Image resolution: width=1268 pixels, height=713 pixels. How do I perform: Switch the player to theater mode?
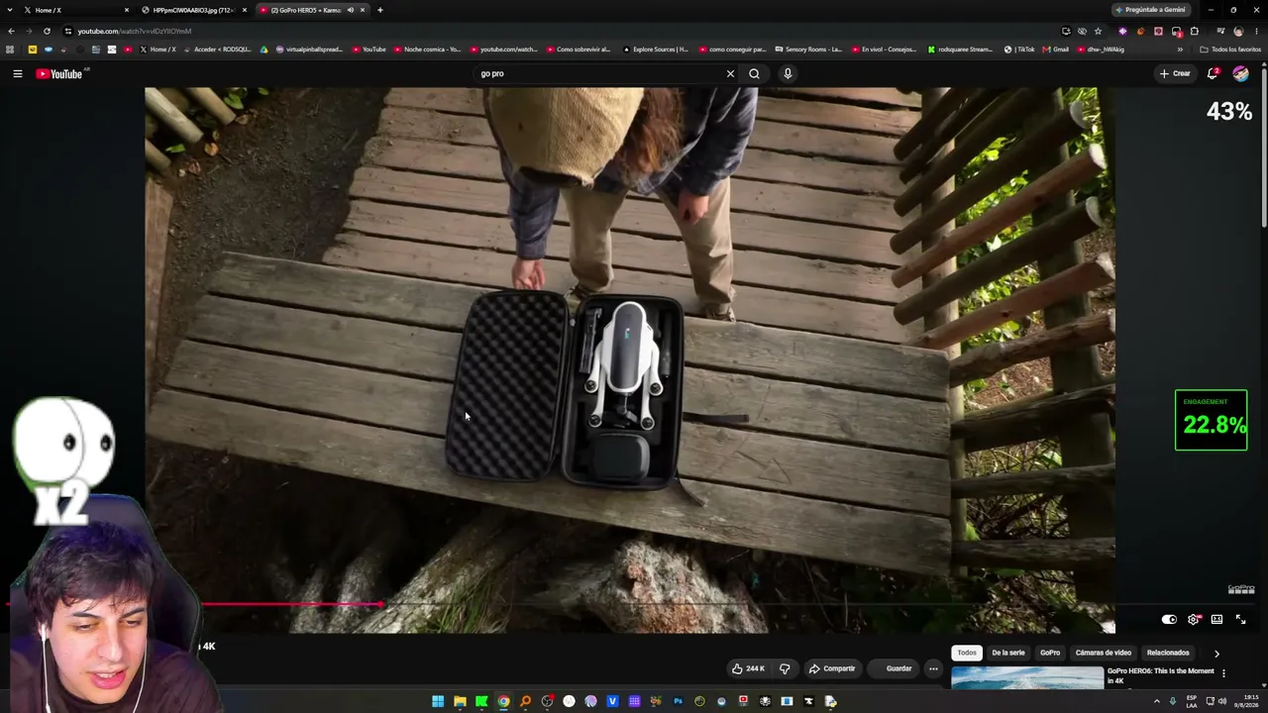tap(1216, 620)
